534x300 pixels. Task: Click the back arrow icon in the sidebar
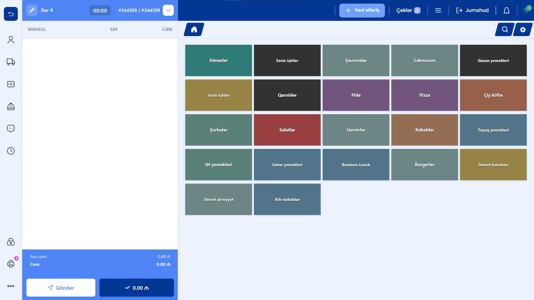[11, 14]
